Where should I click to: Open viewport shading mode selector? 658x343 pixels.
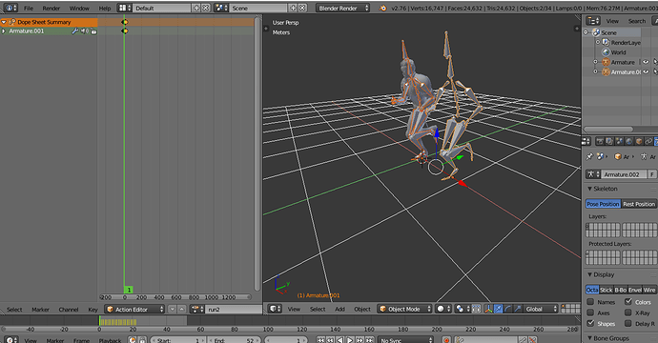click(443, 309)
